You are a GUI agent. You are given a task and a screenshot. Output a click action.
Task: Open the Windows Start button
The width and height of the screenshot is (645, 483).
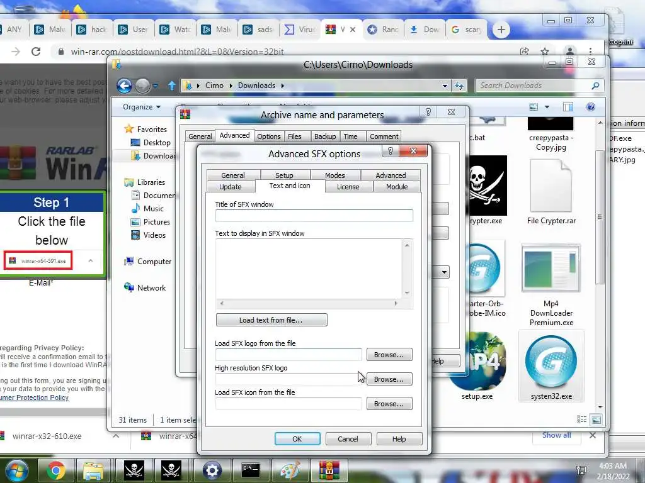(x=16, y=470)
